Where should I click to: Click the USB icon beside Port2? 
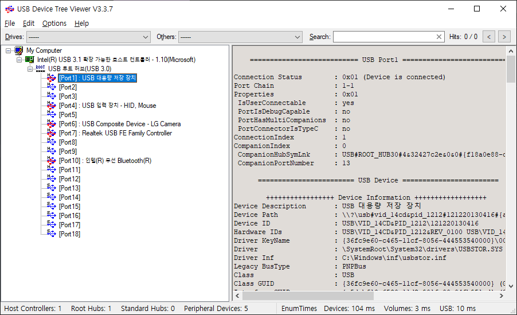pyautogui.click(x=51, y=87)
